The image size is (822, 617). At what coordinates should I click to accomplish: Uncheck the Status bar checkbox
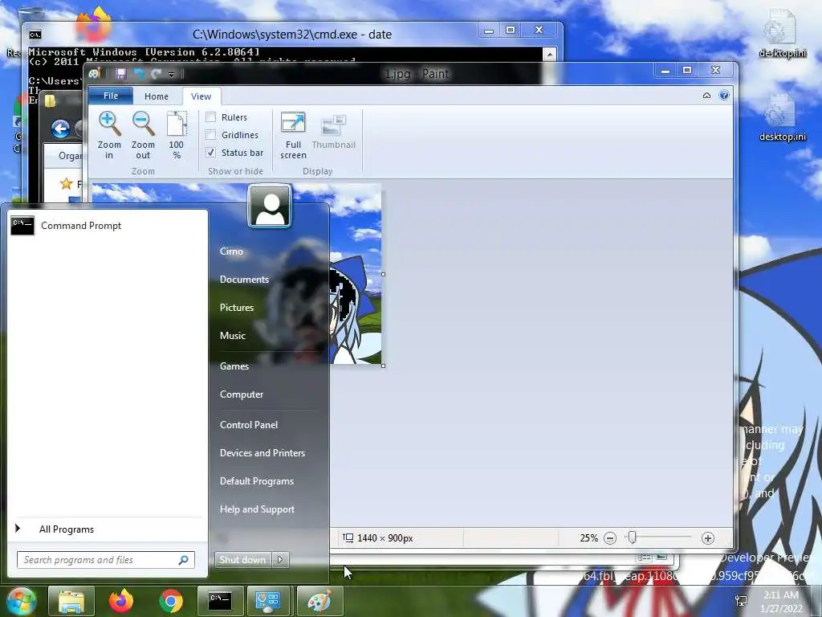(x=211, y=153)
